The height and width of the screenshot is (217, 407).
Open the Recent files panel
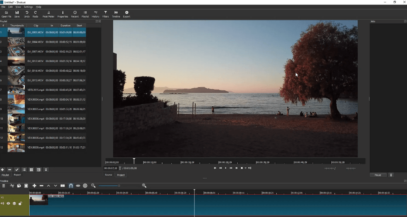pos(75,14)
